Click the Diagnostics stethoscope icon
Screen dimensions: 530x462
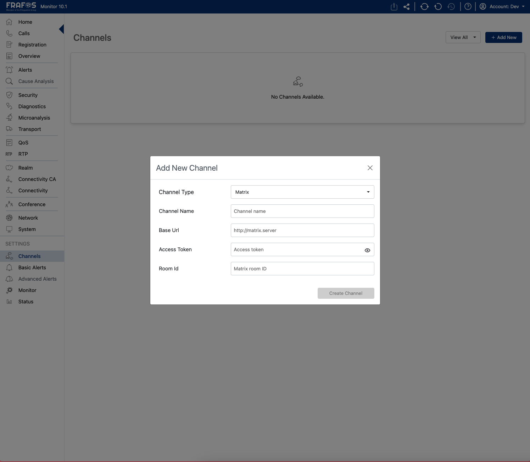[9, 106]
